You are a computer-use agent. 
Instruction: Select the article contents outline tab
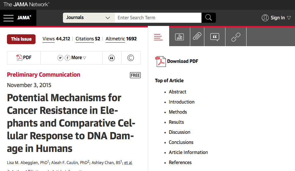158,37
